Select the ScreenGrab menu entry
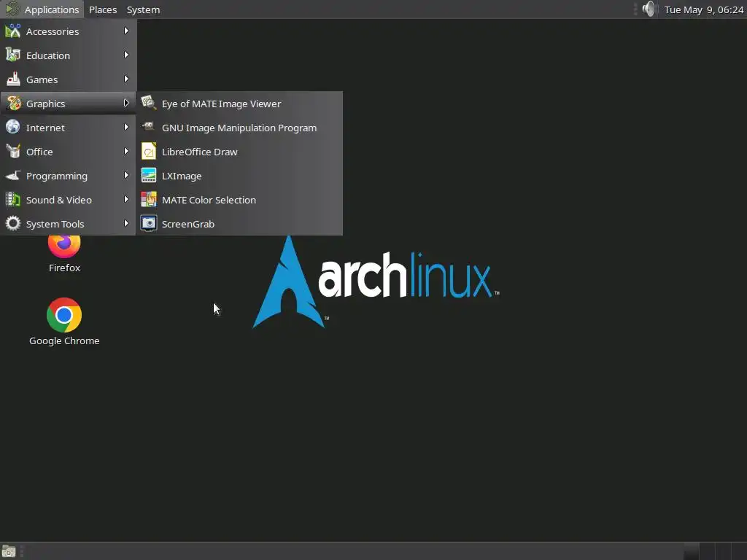747x560 pixels. pyautogui.click(x=239, y=224)
